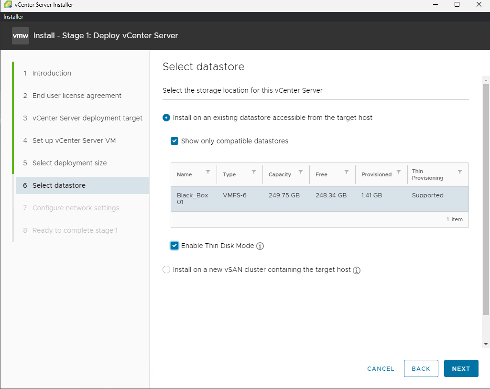Viewport: 490px width, 389px height.
Task: Disable the Enable Thin Disk Mode checkbox
Action: (x=174, y=246)
